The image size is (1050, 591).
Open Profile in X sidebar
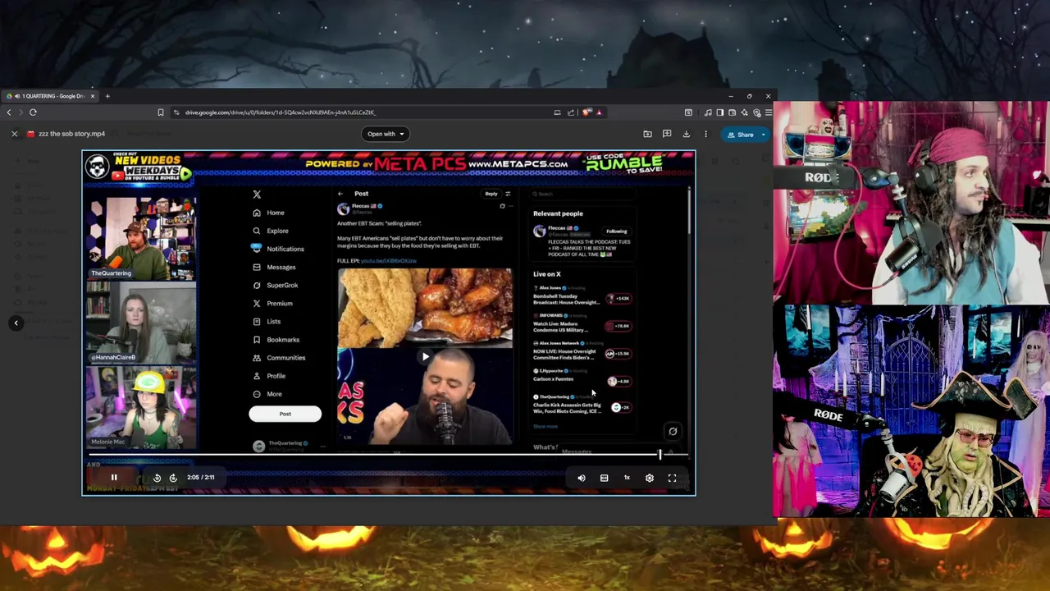coord(269,376)
